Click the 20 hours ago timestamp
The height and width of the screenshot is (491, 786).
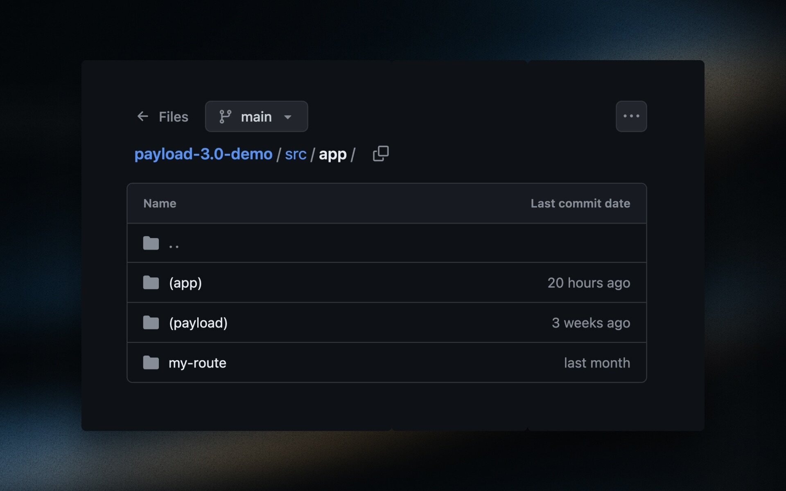[589, 283]
